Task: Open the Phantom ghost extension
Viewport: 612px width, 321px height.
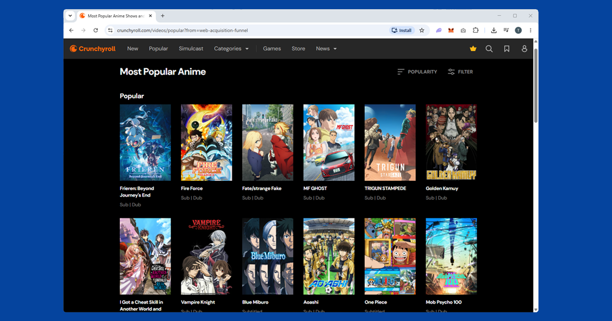Action: (x=439, y=31)
